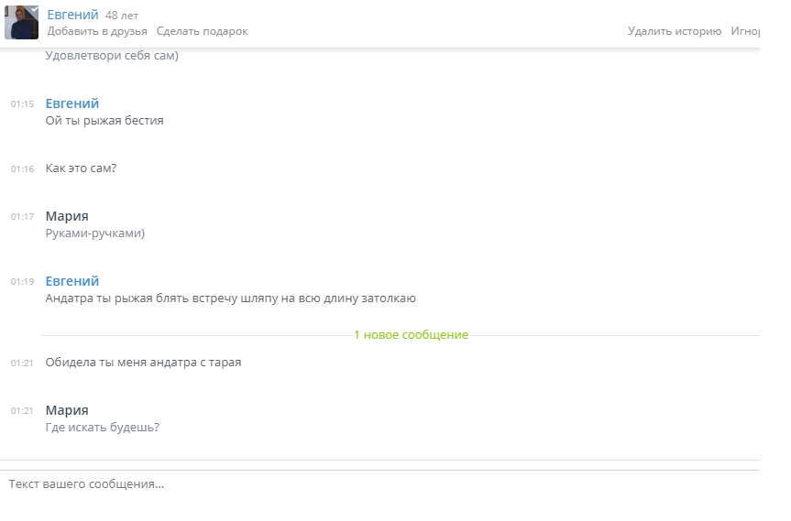Click the Мария sender name at 01:17
791x521 pixels.
pyautogui.click(x=67, y=216)
